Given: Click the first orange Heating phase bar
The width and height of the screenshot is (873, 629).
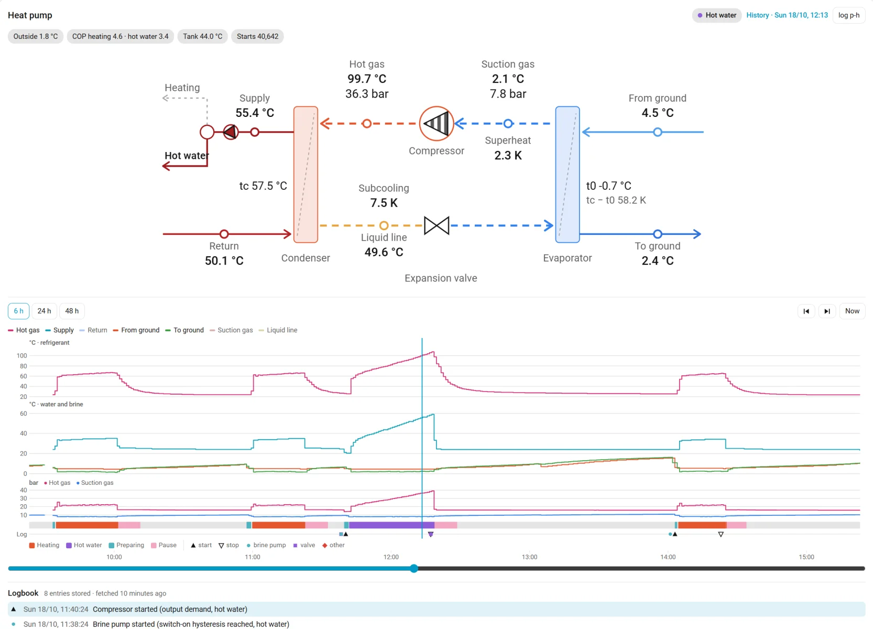Looking at the screenshot, I should pyautogui.click(x=87, y=525).
